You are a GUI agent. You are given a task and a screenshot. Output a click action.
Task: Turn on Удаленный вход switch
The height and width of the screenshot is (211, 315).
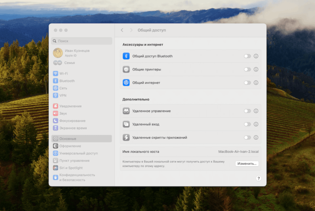pos(247,124)
